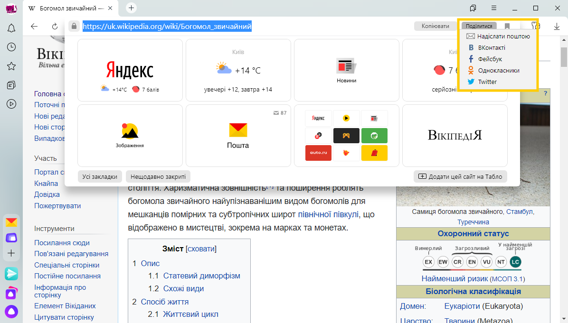Show site security info via lock icon
Screen dimensions: 568x323
[74, 26]
